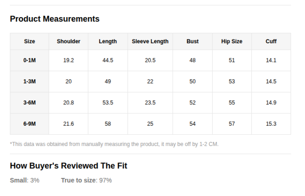Click the 6-9M hip size value 57
This screenshot has height=196, width=305.
coord(232,124)
